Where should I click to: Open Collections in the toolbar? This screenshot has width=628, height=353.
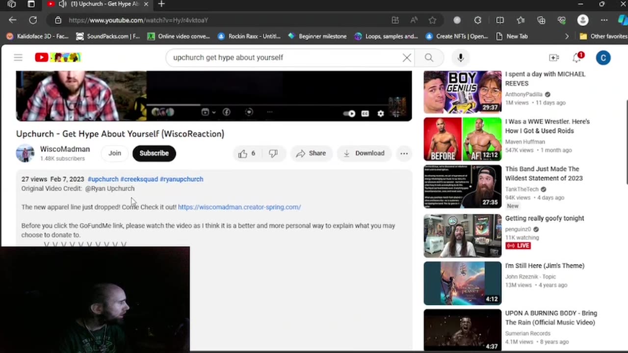tap(541, 20)
